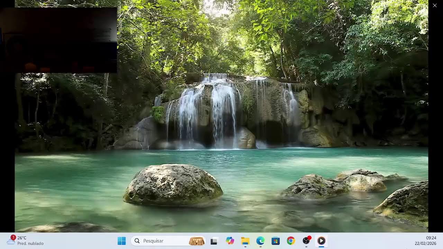Open OBS Studio from the taskbar
The height and width of the screenshot is (249, 443).
(306, 241)
